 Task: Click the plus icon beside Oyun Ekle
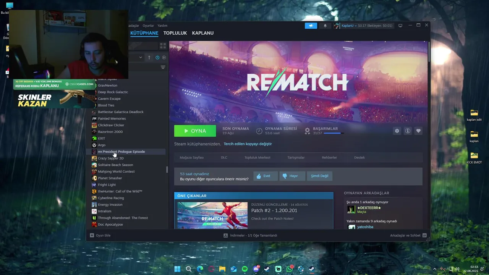(x=92, y=235)
